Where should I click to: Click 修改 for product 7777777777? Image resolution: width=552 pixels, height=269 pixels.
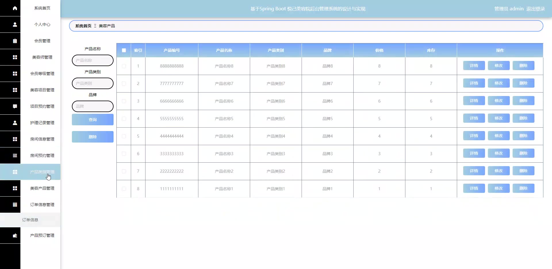499,83
